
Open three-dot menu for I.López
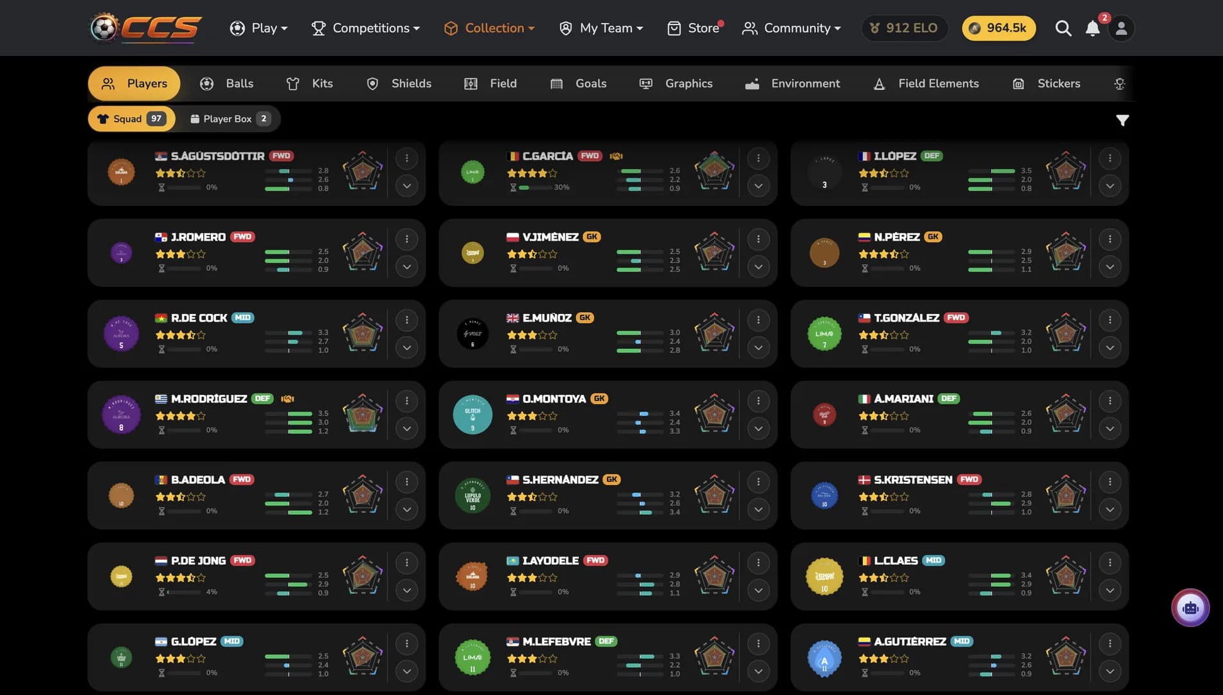tap(1110, 158)
